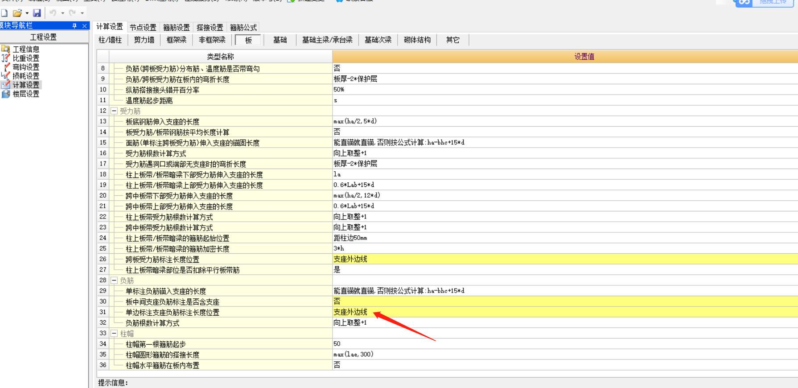The height and width of the screenshot is (388, 798).
Task: Collapse the 柱帽 group in row 33
Action: [x=114, y=334]
